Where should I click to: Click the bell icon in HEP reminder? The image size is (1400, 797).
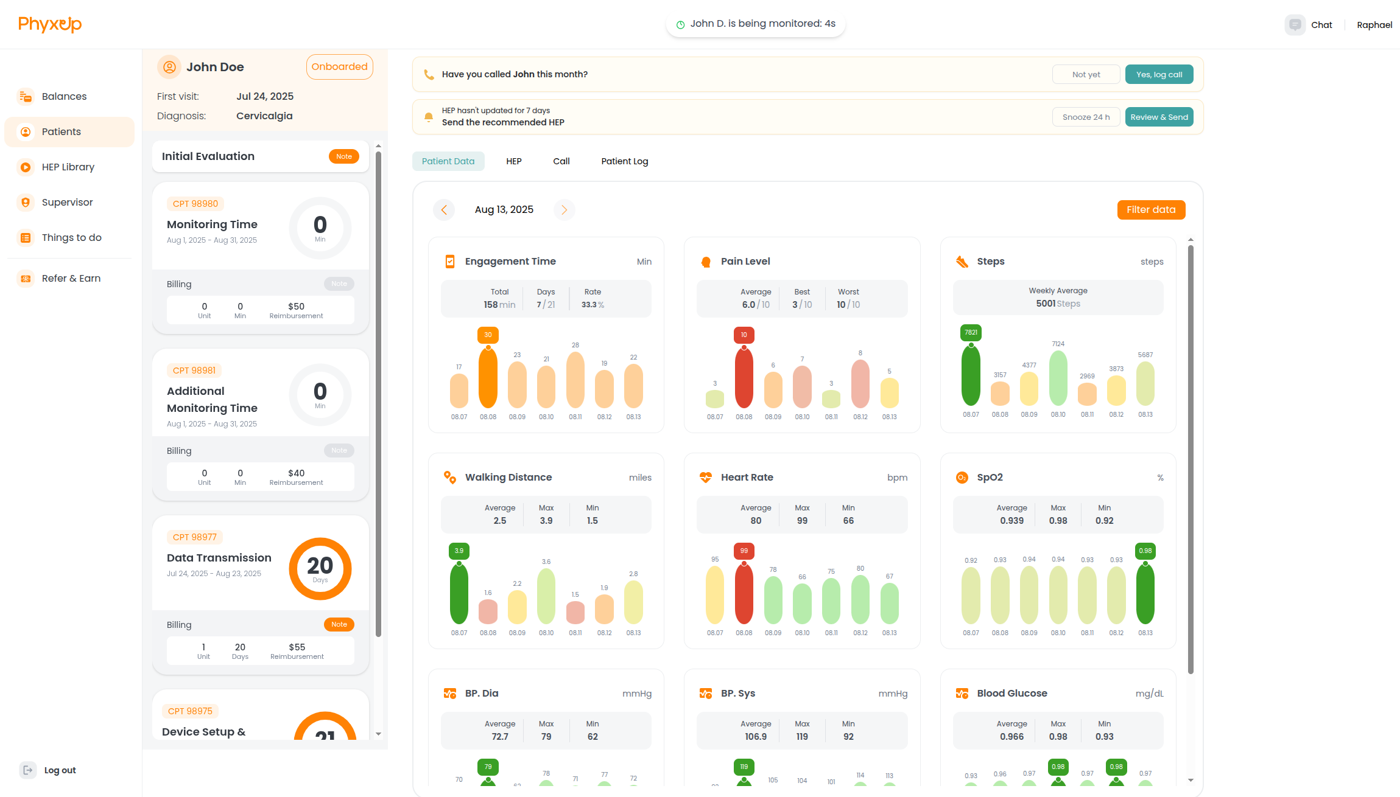(429, 117)
